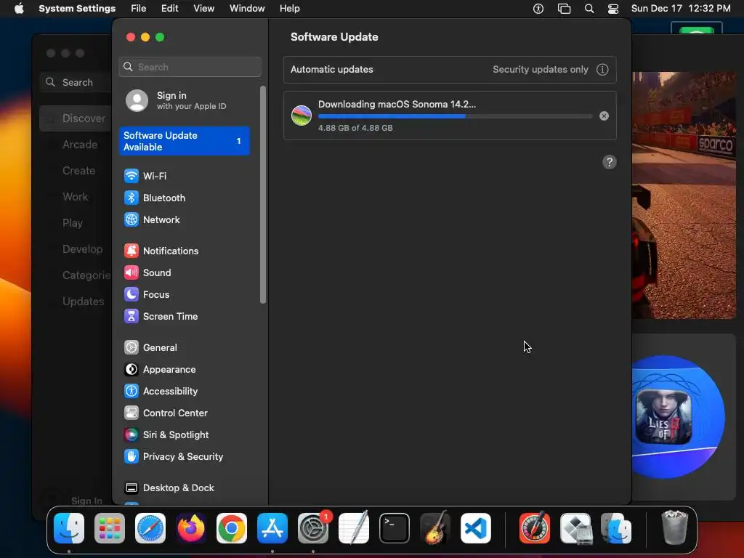
Task: Click the Stage Manager menu bar icon
Action: (x=564, y=9)
